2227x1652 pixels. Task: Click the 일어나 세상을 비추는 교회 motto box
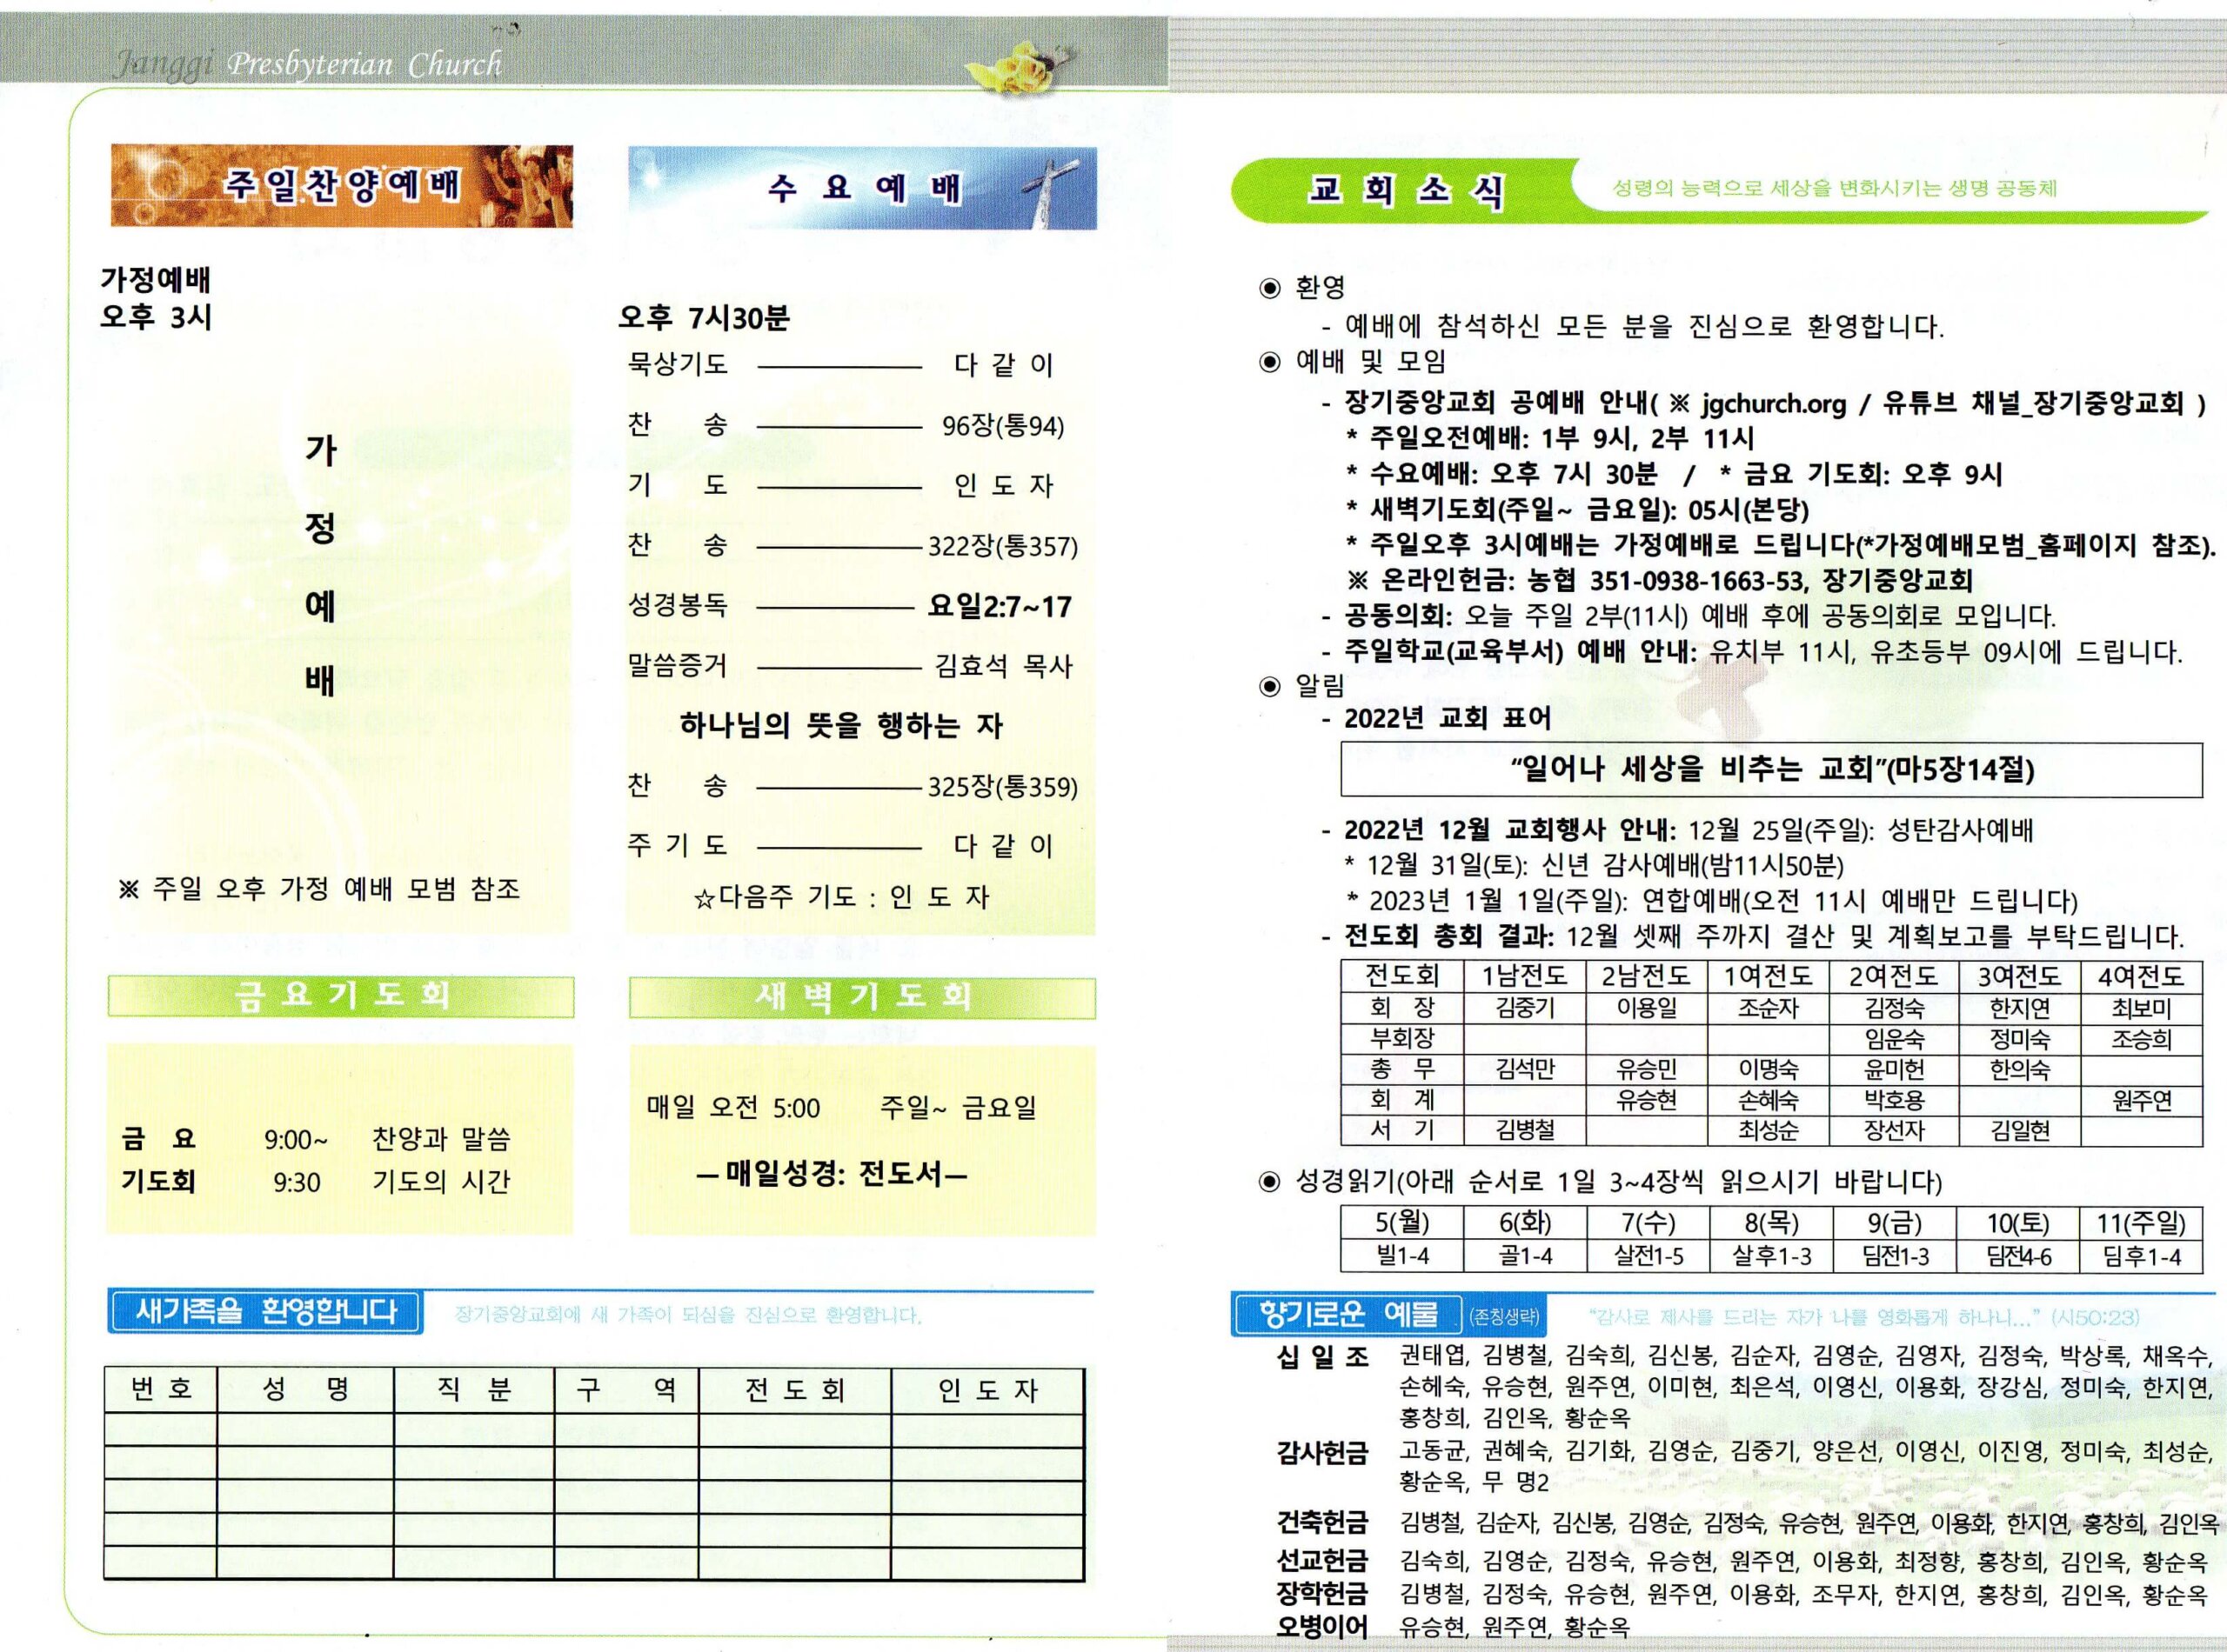(x=1771, y=769)
